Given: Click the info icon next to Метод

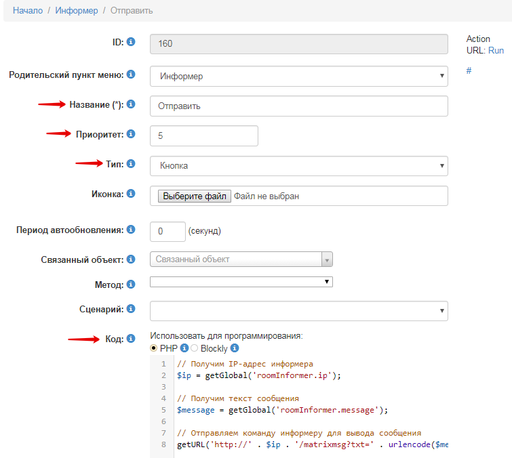Looking at the screenshot, I should pyautogui.click(x=131, y=284).
